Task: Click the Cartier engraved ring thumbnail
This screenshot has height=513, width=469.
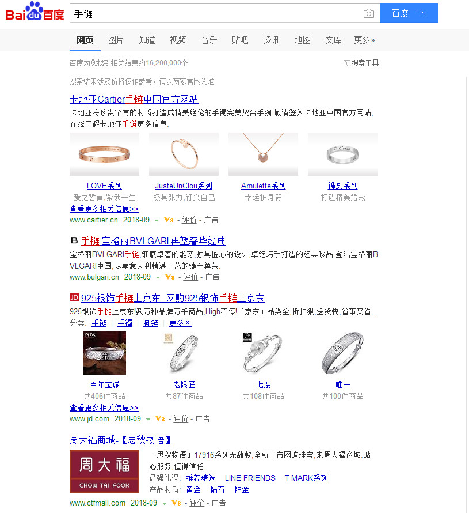Action: click(x=342, y=154)
